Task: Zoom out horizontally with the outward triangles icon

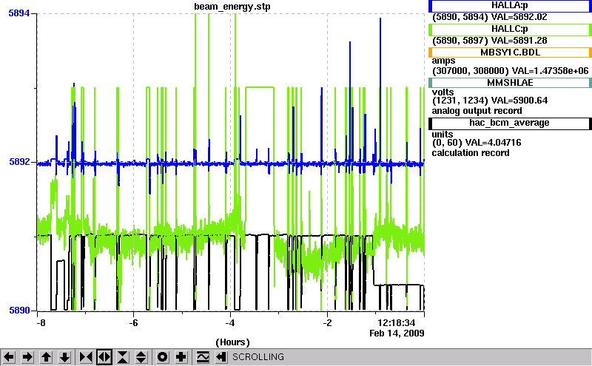Action: click(104, 357)
